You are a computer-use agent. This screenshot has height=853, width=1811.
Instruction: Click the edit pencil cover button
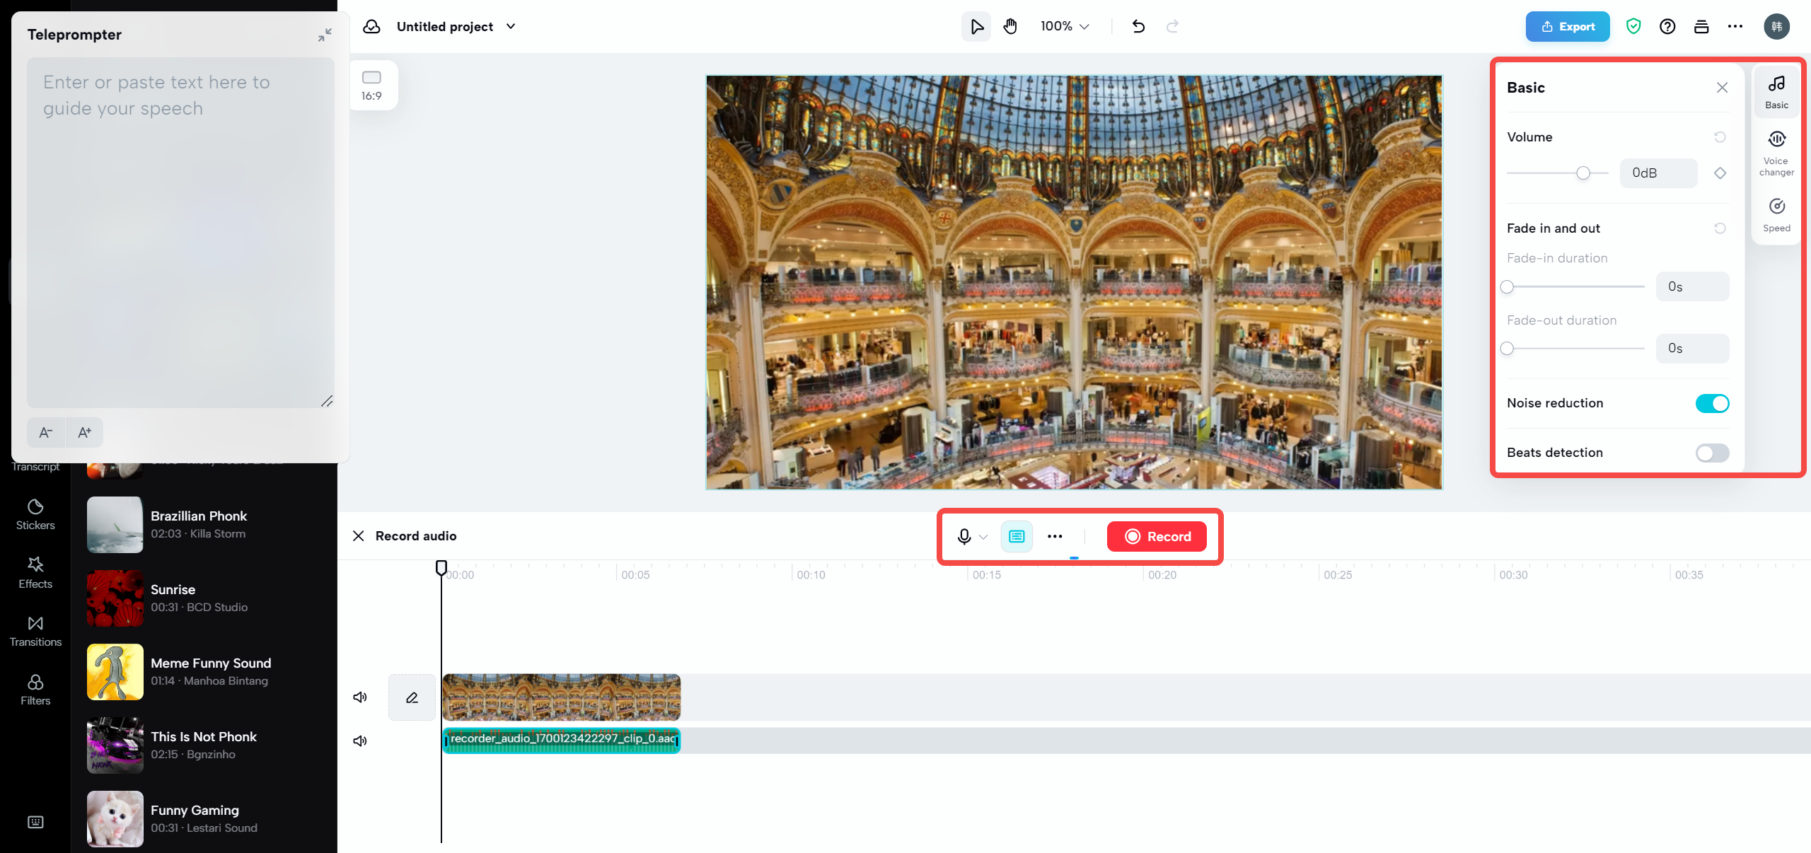pos(412,697)
